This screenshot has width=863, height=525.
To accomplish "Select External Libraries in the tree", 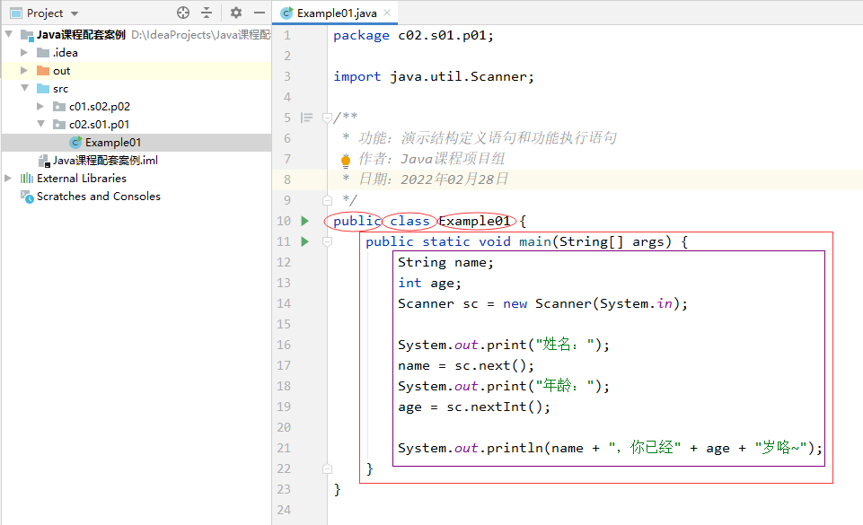I will [x=82, y=178].
